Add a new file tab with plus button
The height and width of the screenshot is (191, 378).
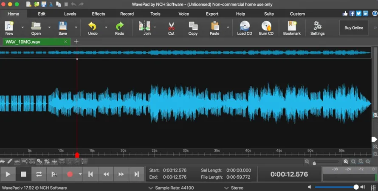(x=76, y=42)
